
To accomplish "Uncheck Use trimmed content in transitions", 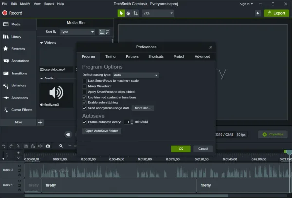I will click(84, 97).
